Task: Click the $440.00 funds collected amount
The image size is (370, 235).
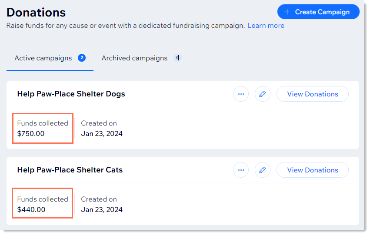Action: tap(31, 210)
